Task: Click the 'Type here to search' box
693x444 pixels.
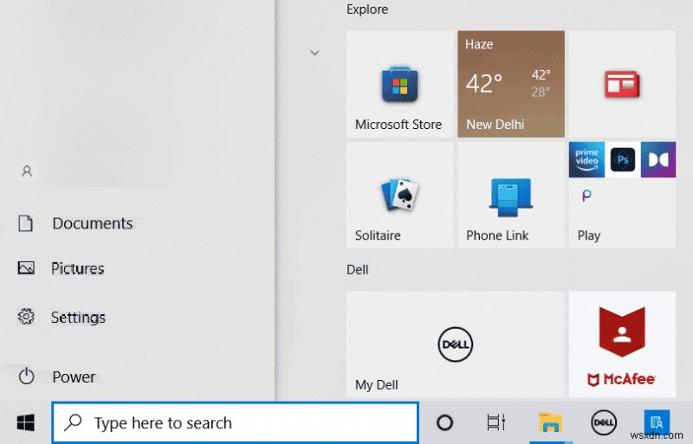Action: [235, 422]
